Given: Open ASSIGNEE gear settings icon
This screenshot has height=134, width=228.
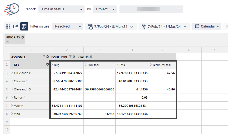Looking at the screenshot, I should (x=47, y=57).
